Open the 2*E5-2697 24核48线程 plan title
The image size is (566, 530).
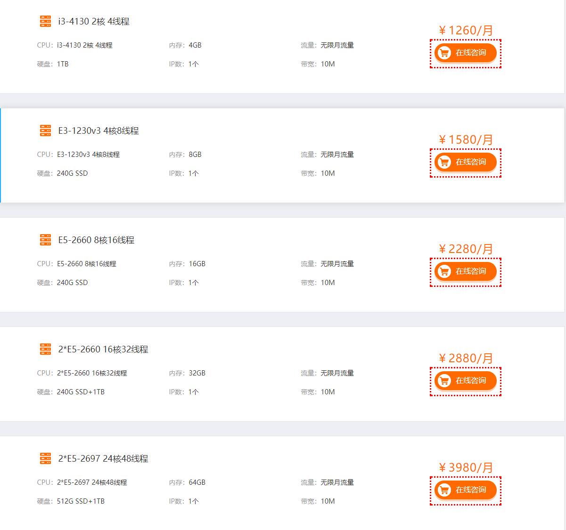click(103, 458)
